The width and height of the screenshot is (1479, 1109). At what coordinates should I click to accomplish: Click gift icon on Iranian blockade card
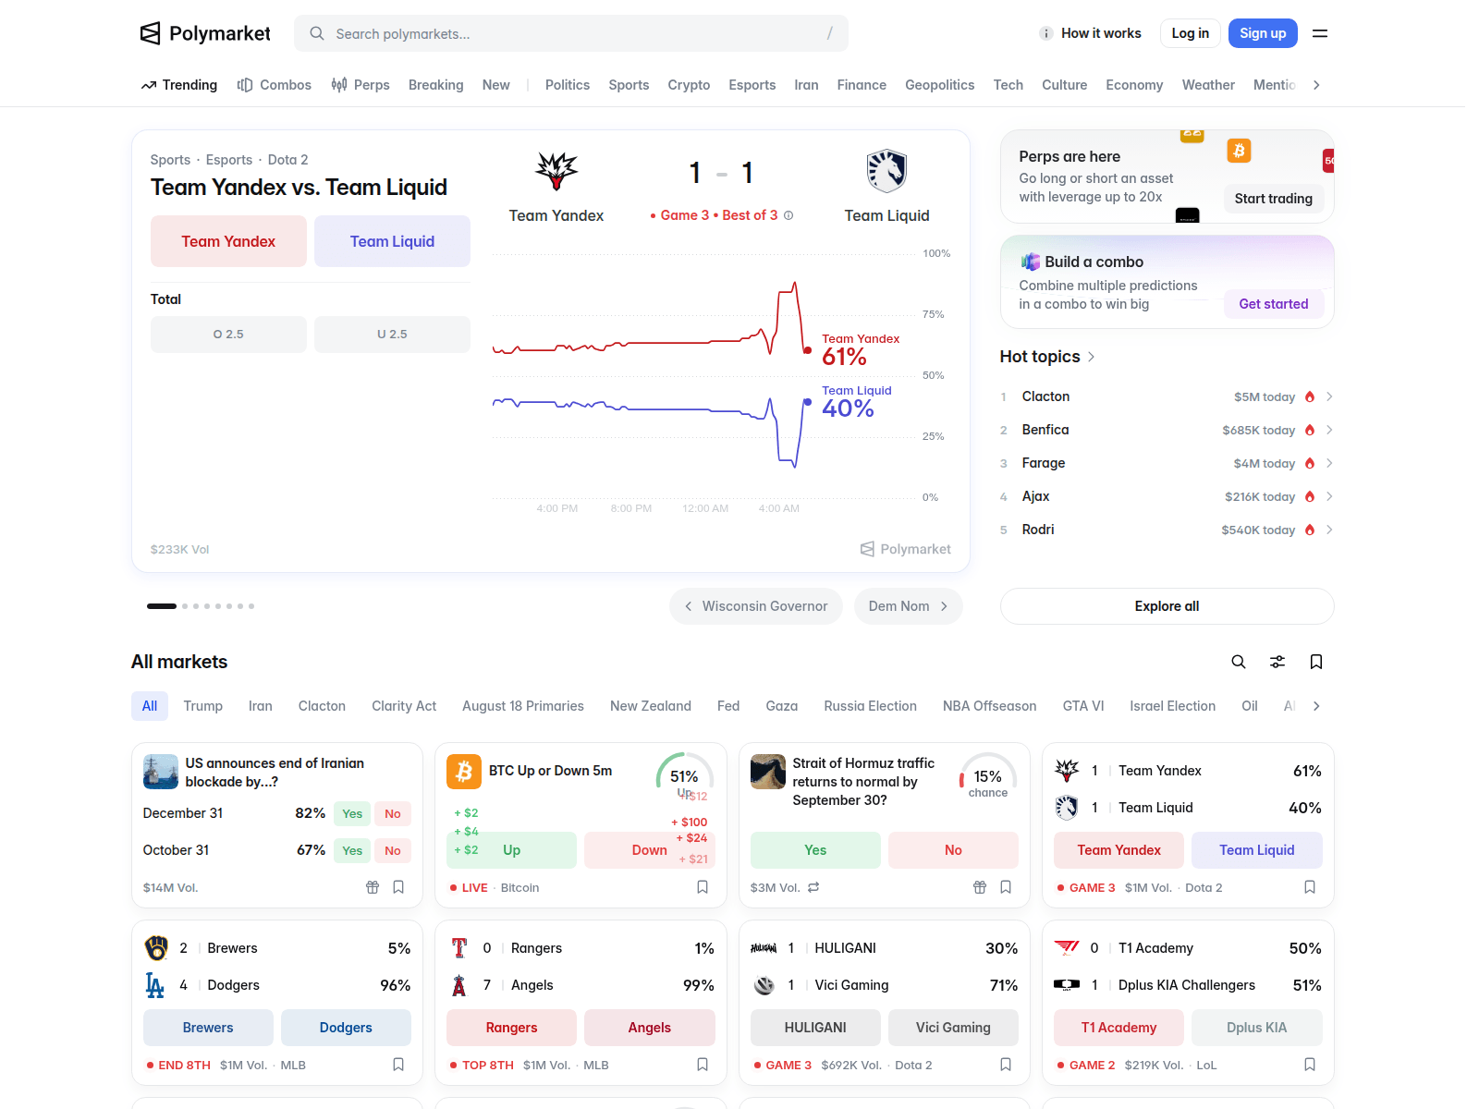point(373,887)
